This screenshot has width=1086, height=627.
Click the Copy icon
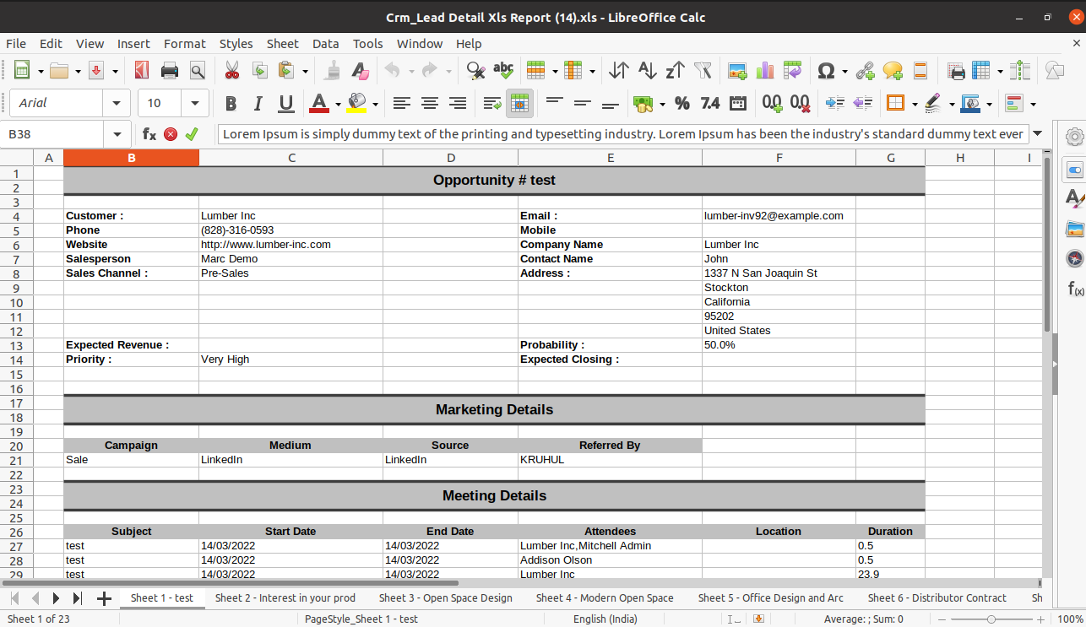[260, 71]
